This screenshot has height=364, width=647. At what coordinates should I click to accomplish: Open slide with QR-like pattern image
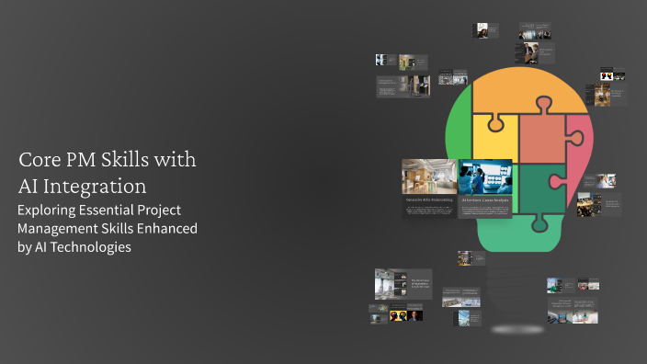pyautogui.click(x=453, y=77)
